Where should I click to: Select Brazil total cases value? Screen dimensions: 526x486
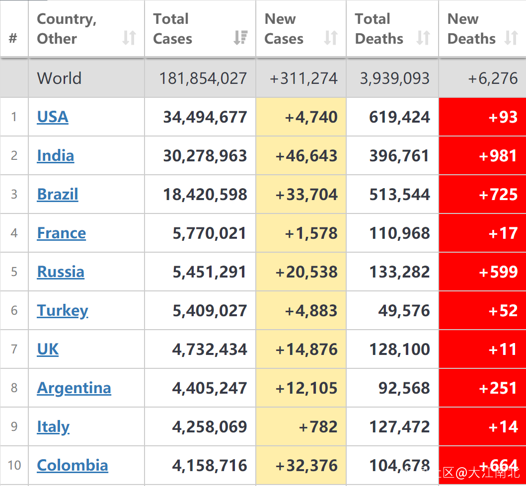click(x=205, y=194)
